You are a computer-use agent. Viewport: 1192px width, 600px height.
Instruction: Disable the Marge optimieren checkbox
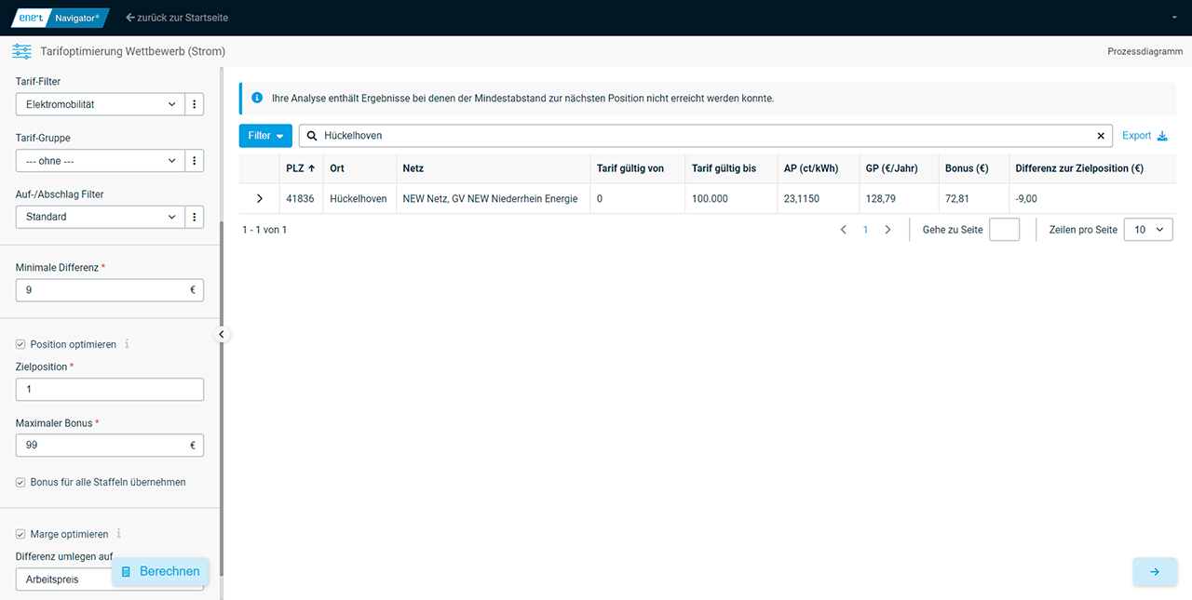click(x=20, y=535)
